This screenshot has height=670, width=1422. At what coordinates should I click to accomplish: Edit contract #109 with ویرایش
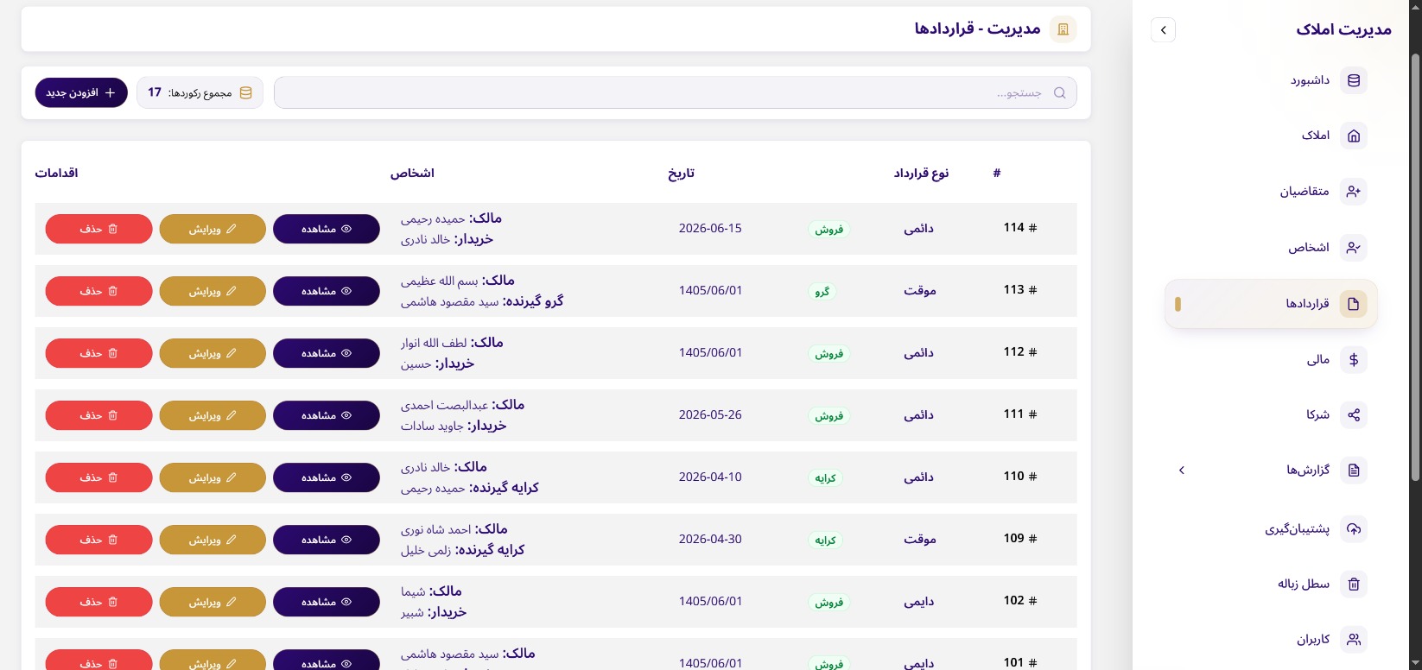(213, 540)
